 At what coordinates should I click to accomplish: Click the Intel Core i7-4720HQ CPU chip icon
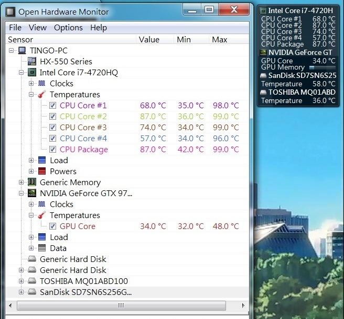click(x=32, y=72)
